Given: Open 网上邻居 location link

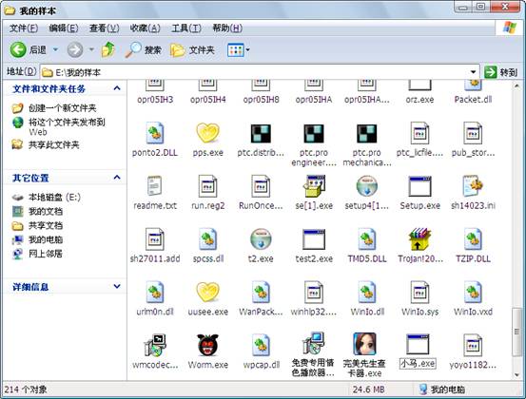Looking at the screenshot, I should pyautogui.click(x=46, y=254).
